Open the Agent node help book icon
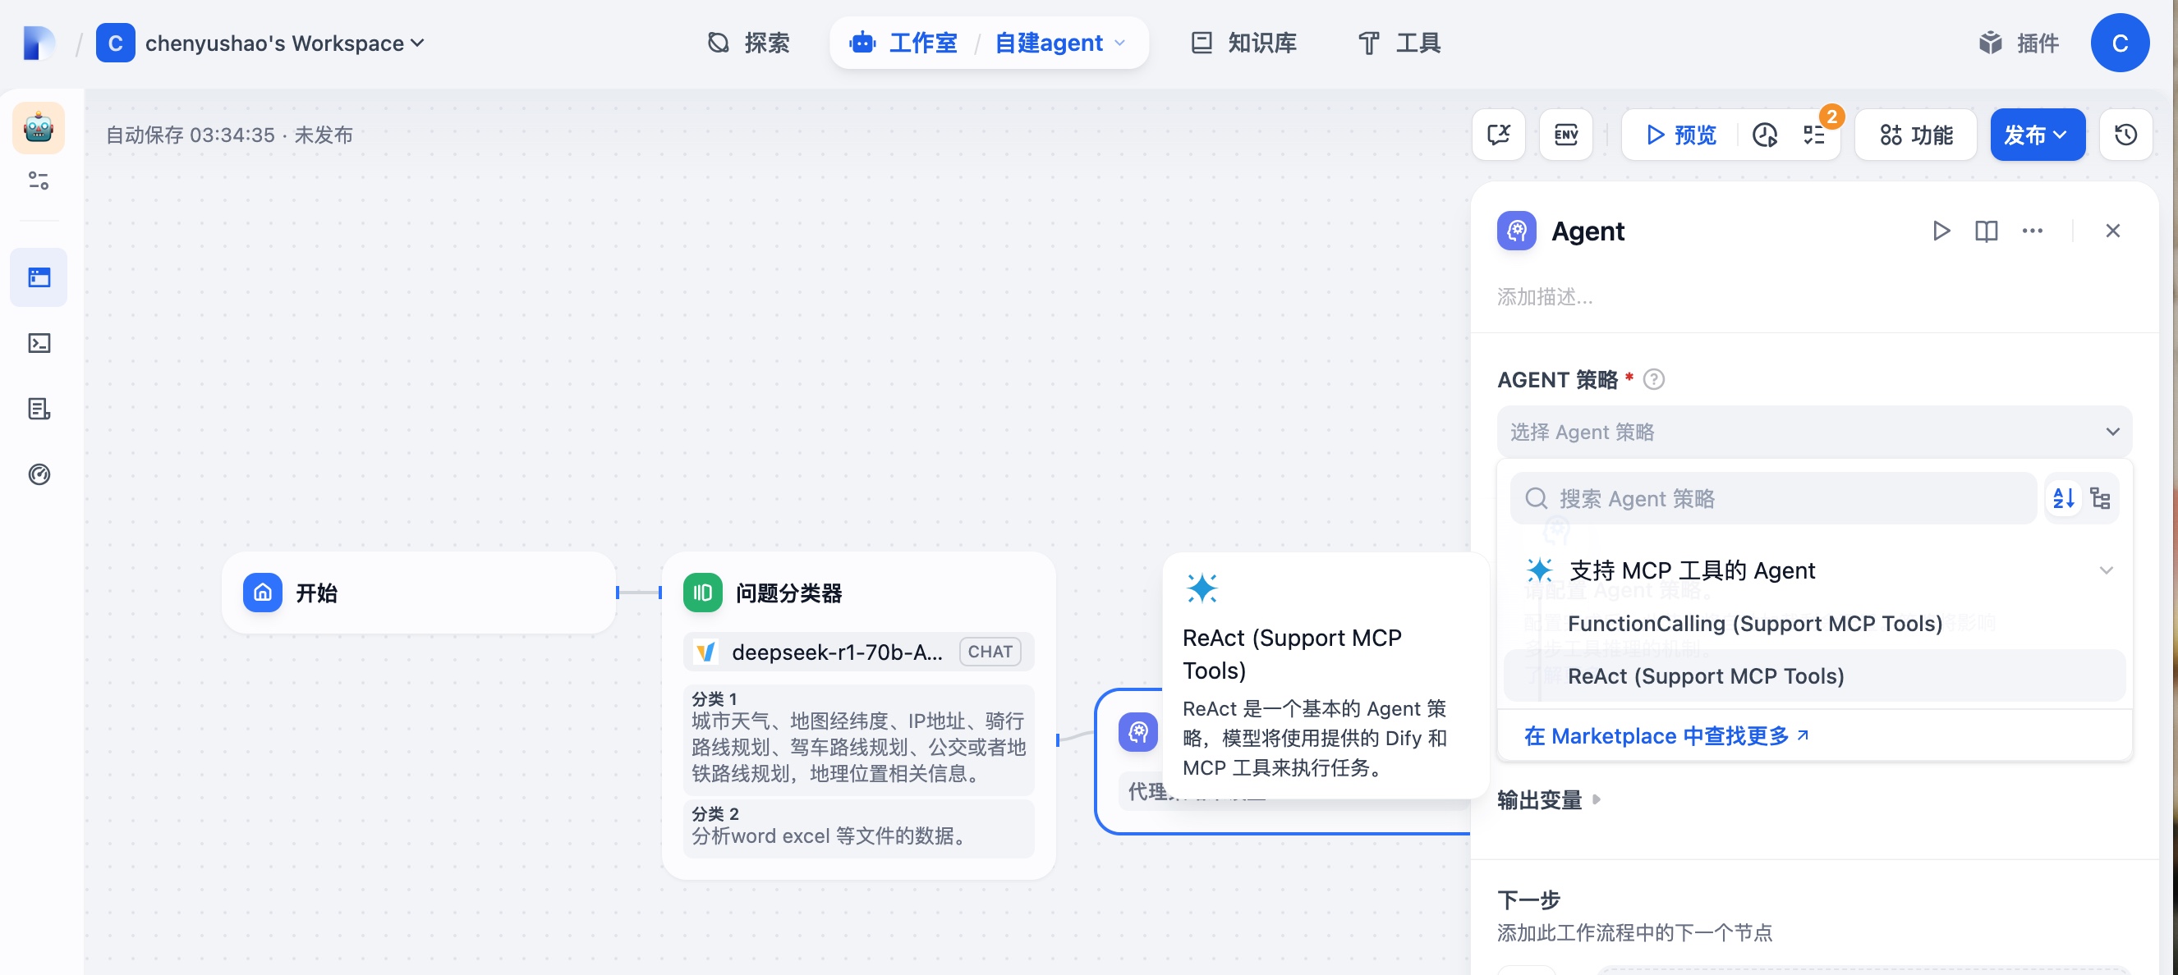This screenshot has width=2178, height=975. (1986, 231)
